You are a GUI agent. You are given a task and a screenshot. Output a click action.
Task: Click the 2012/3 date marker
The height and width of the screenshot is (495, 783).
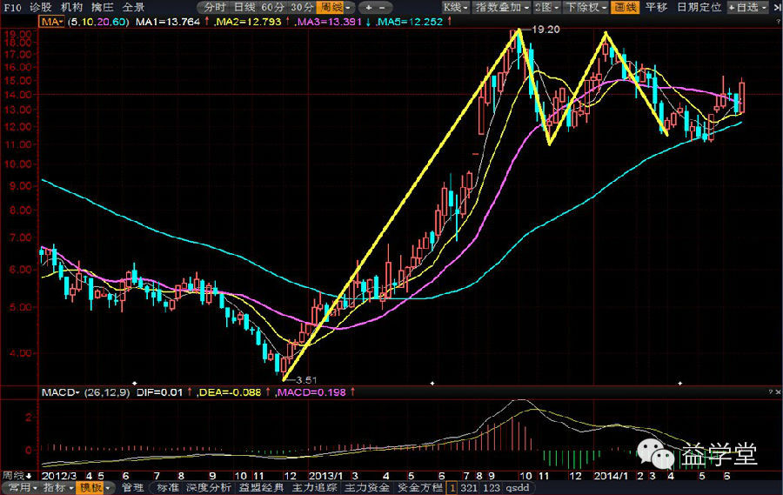click(59, 476)
